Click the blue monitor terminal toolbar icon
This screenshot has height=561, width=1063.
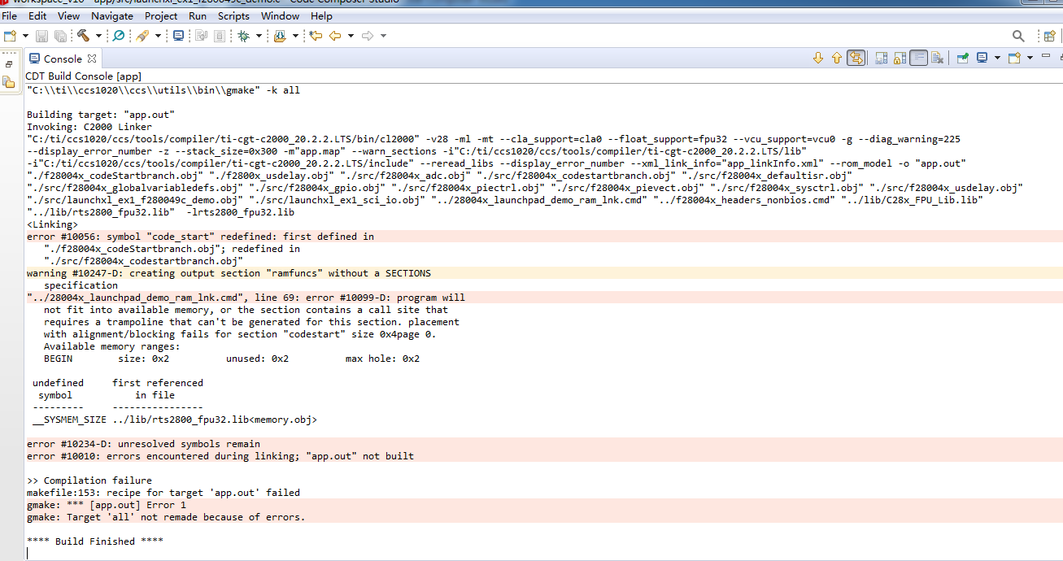pyautogui.click(x=179, y=36)
